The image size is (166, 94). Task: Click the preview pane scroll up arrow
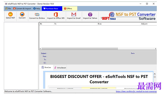[155, 74]
